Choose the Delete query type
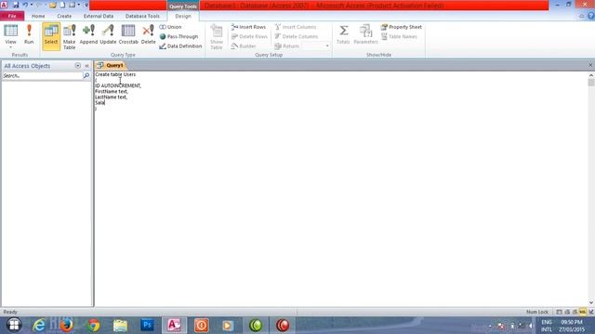This screenshot has width=595, height=334. [149, 34]
